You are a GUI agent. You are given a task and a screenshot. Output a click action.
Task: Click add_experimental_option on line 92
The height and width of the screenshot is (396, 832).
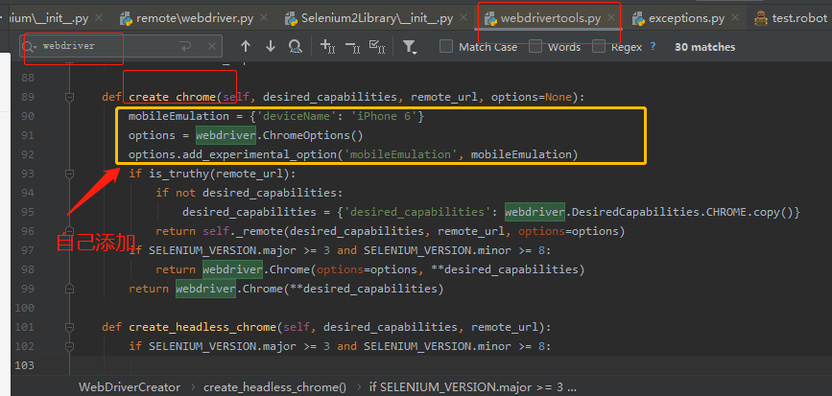[x=262, y=154]
